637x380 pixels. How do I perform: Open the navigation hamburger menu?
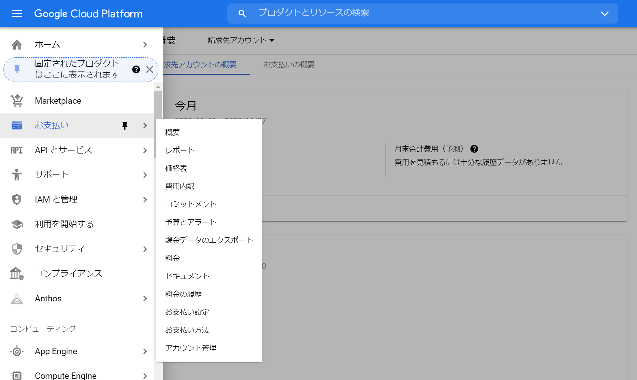(x=16, y=13)
